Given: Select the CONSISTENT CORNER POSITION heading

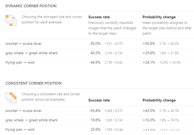Looking at the screenshot, I should tap(33, 83).
